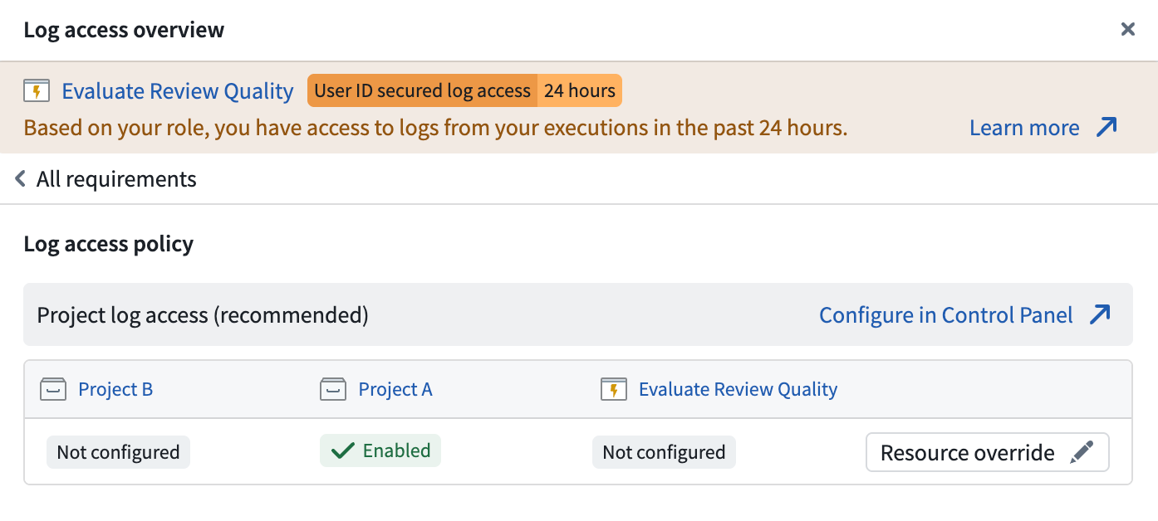Follow the Learn more link

click(1043, 128)
